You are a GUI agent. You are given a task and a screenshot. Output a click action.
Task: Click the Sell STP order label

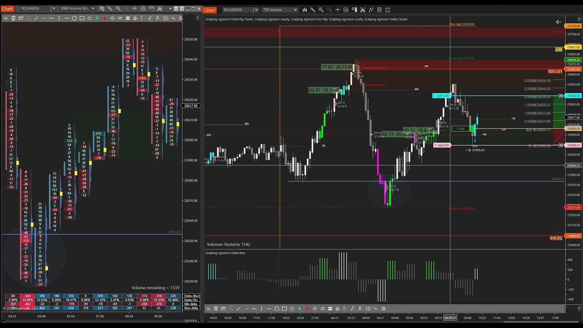click(442, 145)
